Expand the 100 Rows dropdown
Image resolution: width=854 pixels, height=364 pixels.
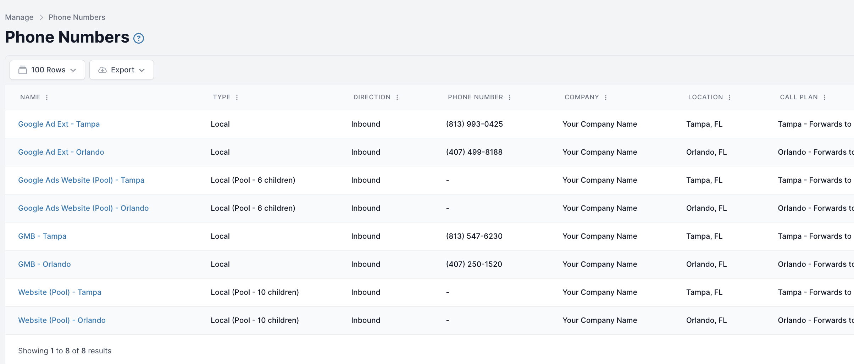pyautogui.click(x=74, y=70)
